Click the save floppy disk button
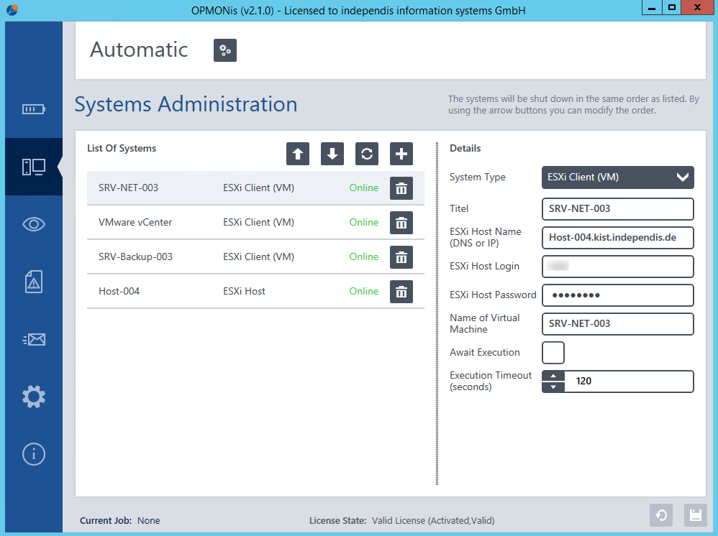The height and width of the screenshot is (536, 718). tap(696, 515)
